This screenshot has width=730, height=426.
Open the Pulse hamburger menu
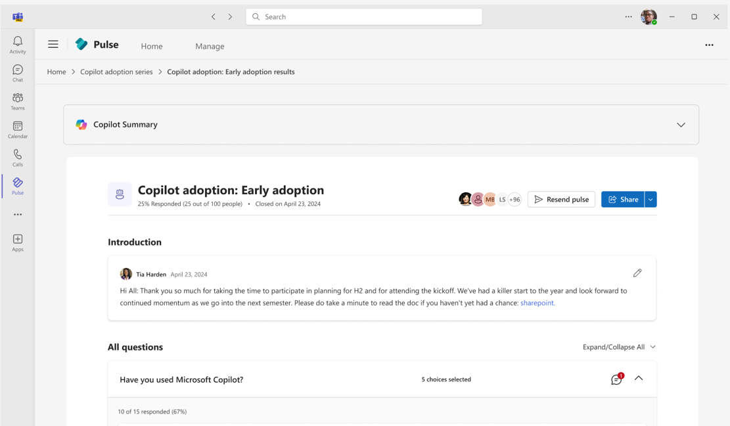click(x=53, y=44)
